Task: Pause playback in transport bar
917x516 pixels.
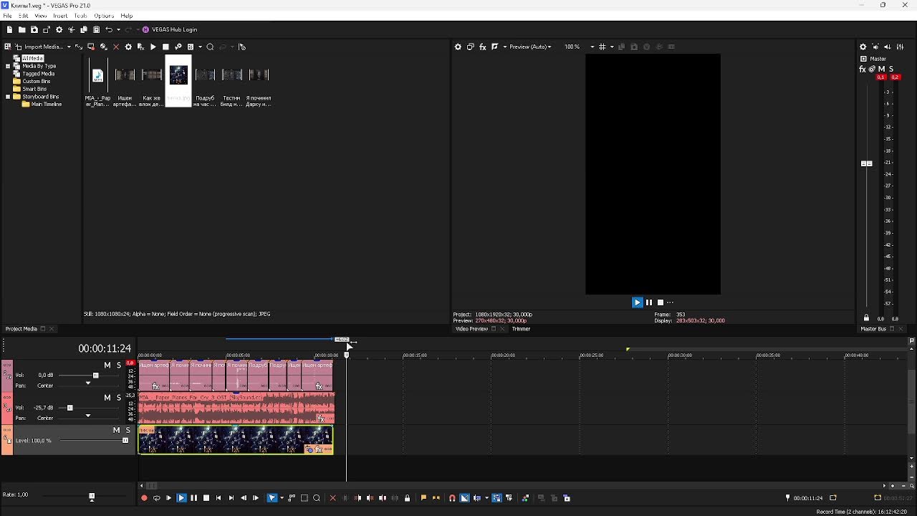Action: pyautogui.click(x=193, y=498)
